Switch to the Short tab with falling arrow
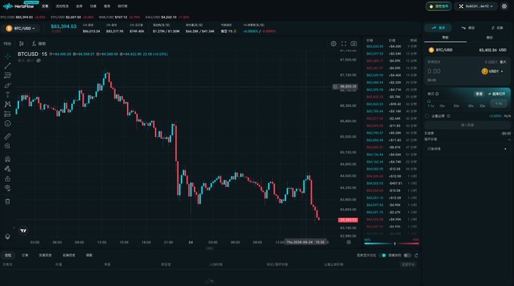The image size is (514, 286). pos(468,28)
